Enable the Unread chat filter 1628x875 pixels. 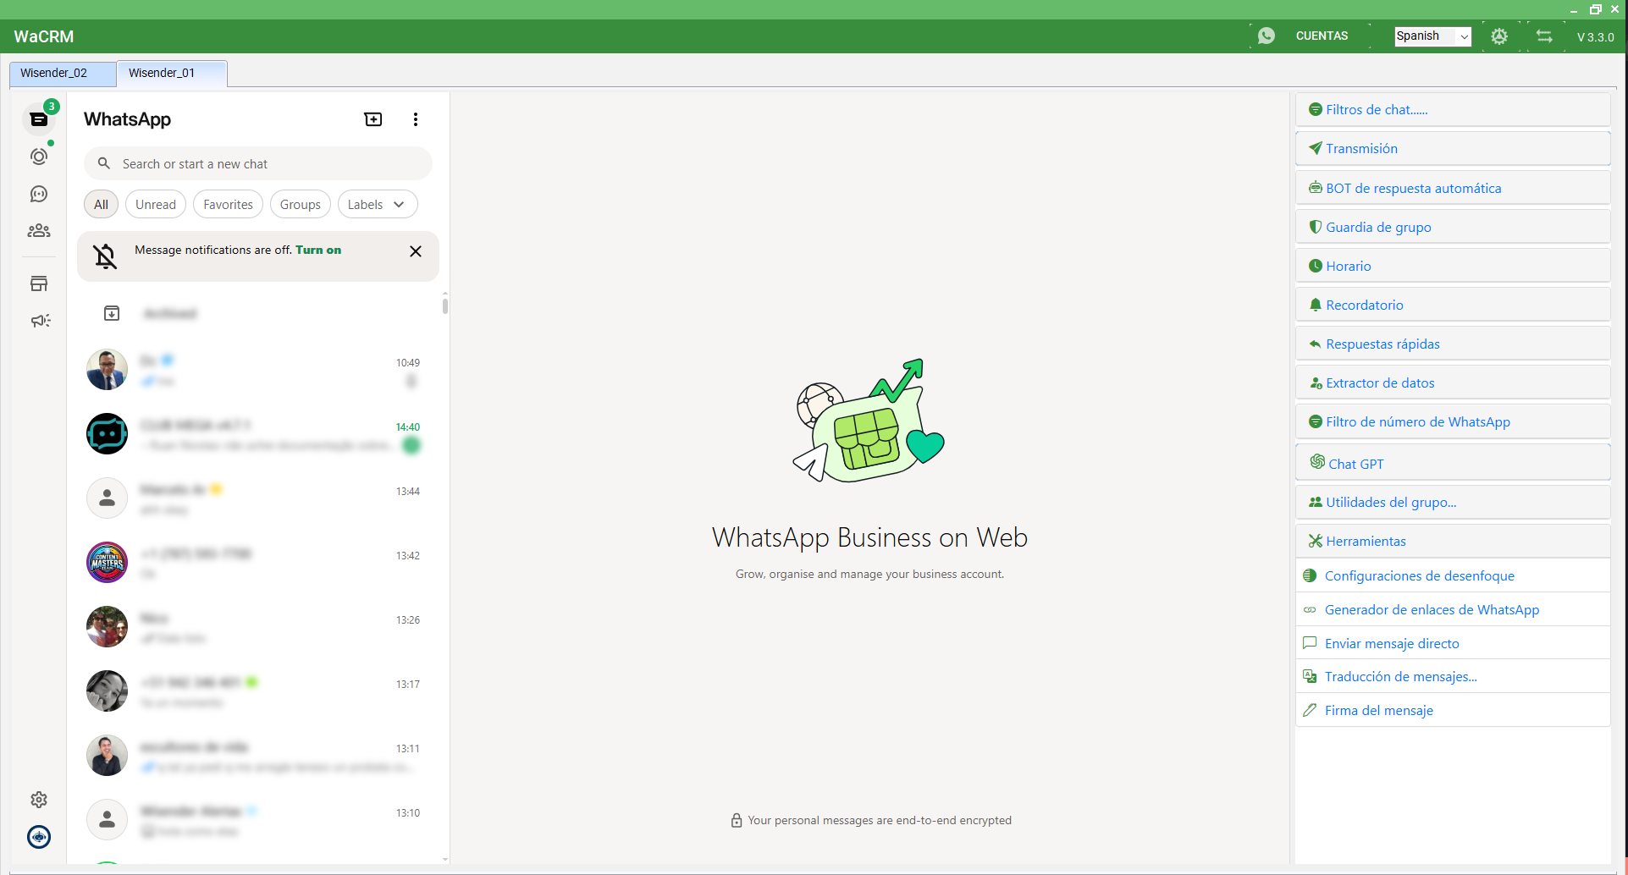155,204
